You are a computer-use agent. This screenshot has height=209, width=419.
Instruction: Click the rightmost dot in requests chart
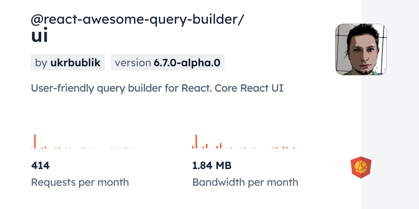point(133,148)
